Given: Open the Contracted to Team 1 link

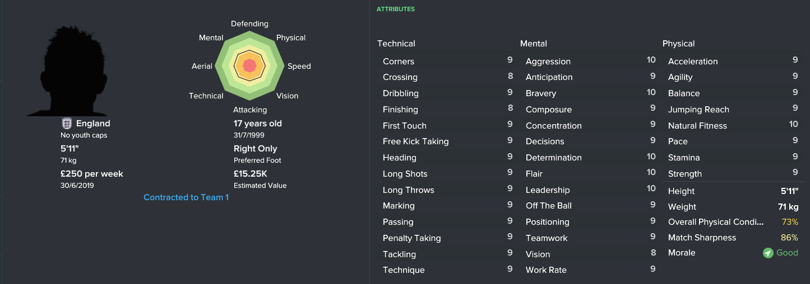Looking at the screenshot, I should (186, 197).
